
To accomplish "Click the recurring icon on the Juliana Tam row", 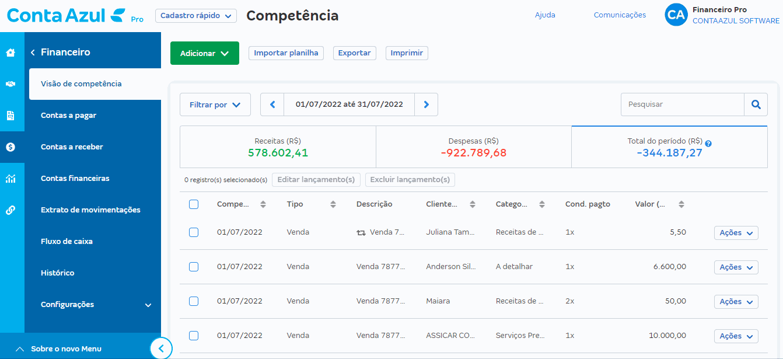I will 361,232.
